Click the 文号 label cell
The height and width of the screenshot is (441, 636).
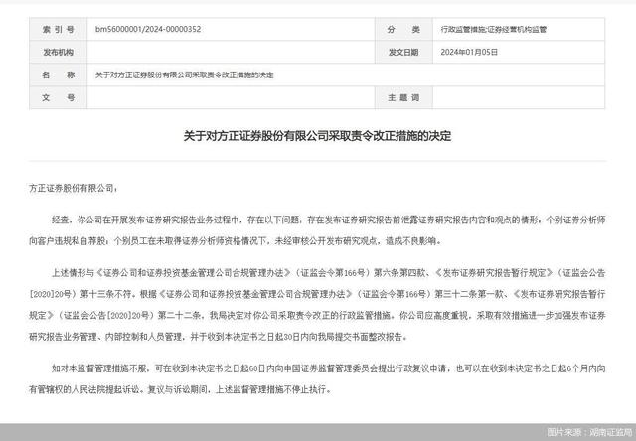[59, 97]
